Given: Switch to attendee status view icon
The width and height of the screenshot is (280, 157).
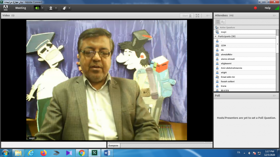Looking at the screenshot, I should coord(223,22).
